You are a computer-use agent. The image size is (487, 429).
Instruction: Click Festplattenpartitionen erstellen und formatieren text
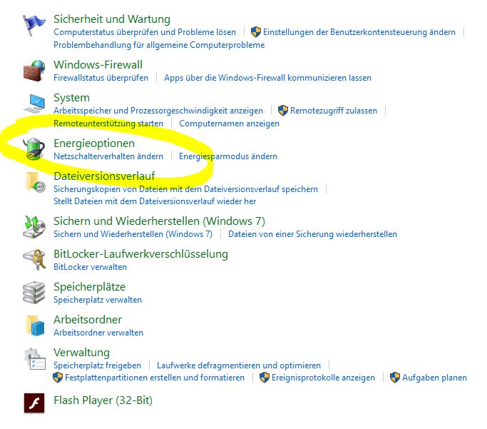(x=155, y=378)
